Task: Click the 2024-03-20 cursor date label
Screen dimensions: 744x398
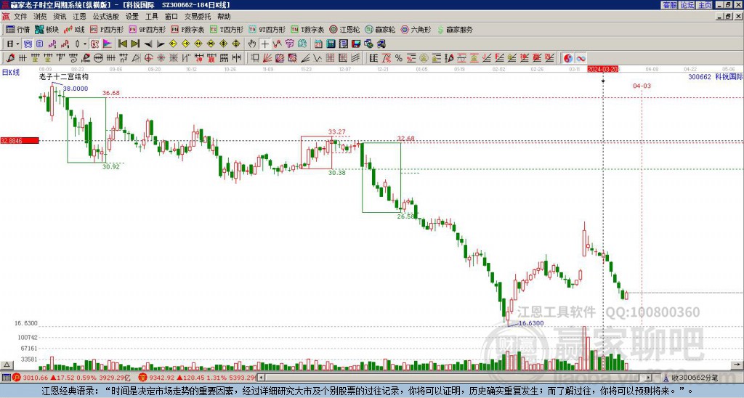Action: pos(602,69)
